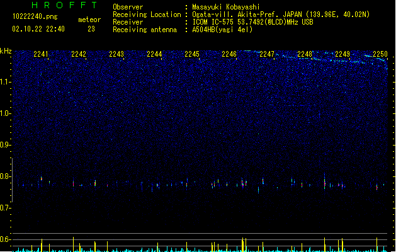Image resolution: width=396 pixels, height=252 pixels.
Task: Click the 2247 time marker
Action: pos(267,54)
